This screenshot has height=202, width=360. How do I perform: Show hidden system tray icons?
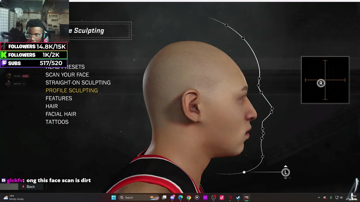point(319,198)
